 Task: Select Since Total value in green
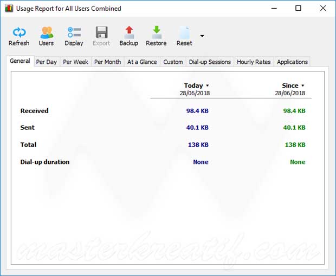click(295, 144)
